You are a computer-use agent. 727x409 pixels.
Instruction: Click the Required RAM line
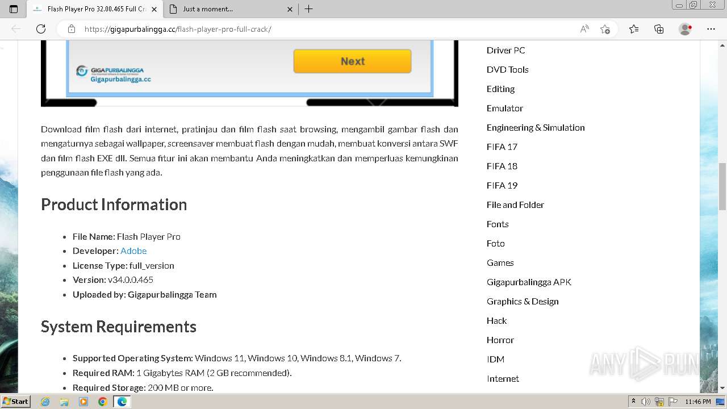pyautogui.click(x=182, y=373)
